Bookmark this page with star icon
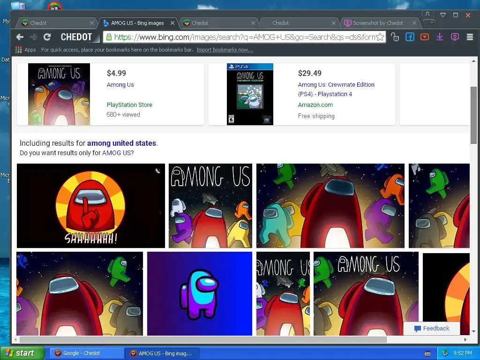 tap(380, 37)
